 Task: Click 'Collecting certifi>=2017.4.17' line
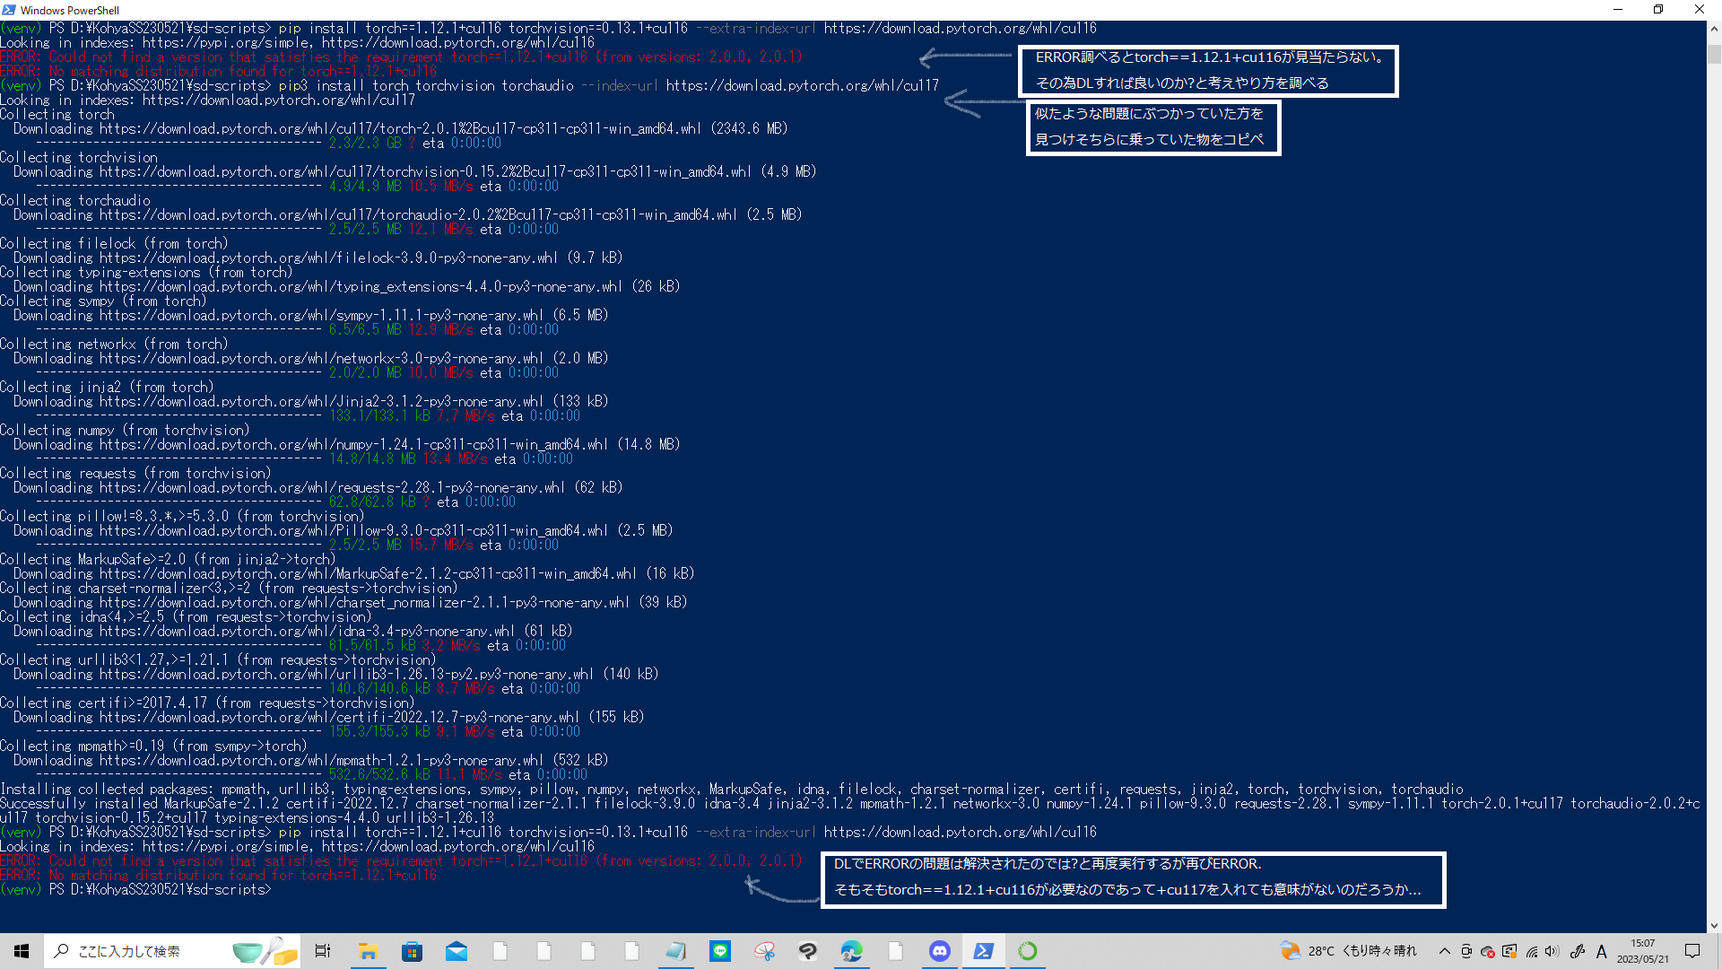click(x=208, y=703)
